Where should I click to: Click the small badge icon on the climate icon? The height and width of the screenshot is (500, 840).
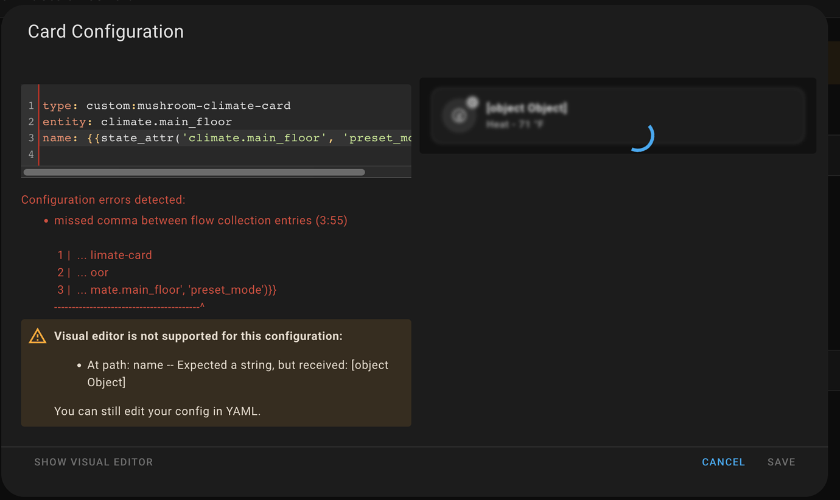(474, 103)
